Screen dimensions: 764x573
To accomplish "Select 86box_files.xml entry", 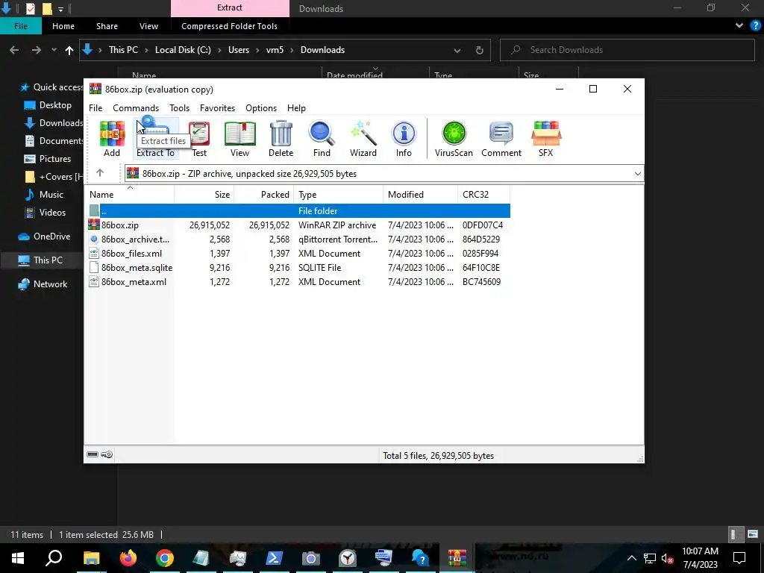I will 298,254.
